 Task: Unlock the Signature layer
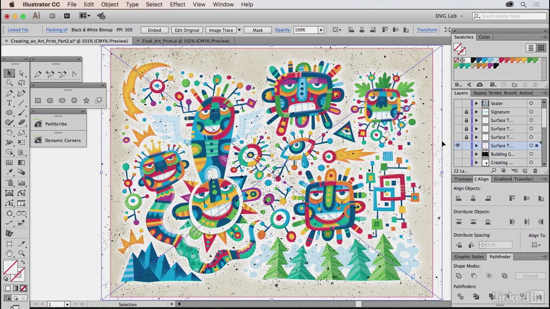[x=466, y=112]
